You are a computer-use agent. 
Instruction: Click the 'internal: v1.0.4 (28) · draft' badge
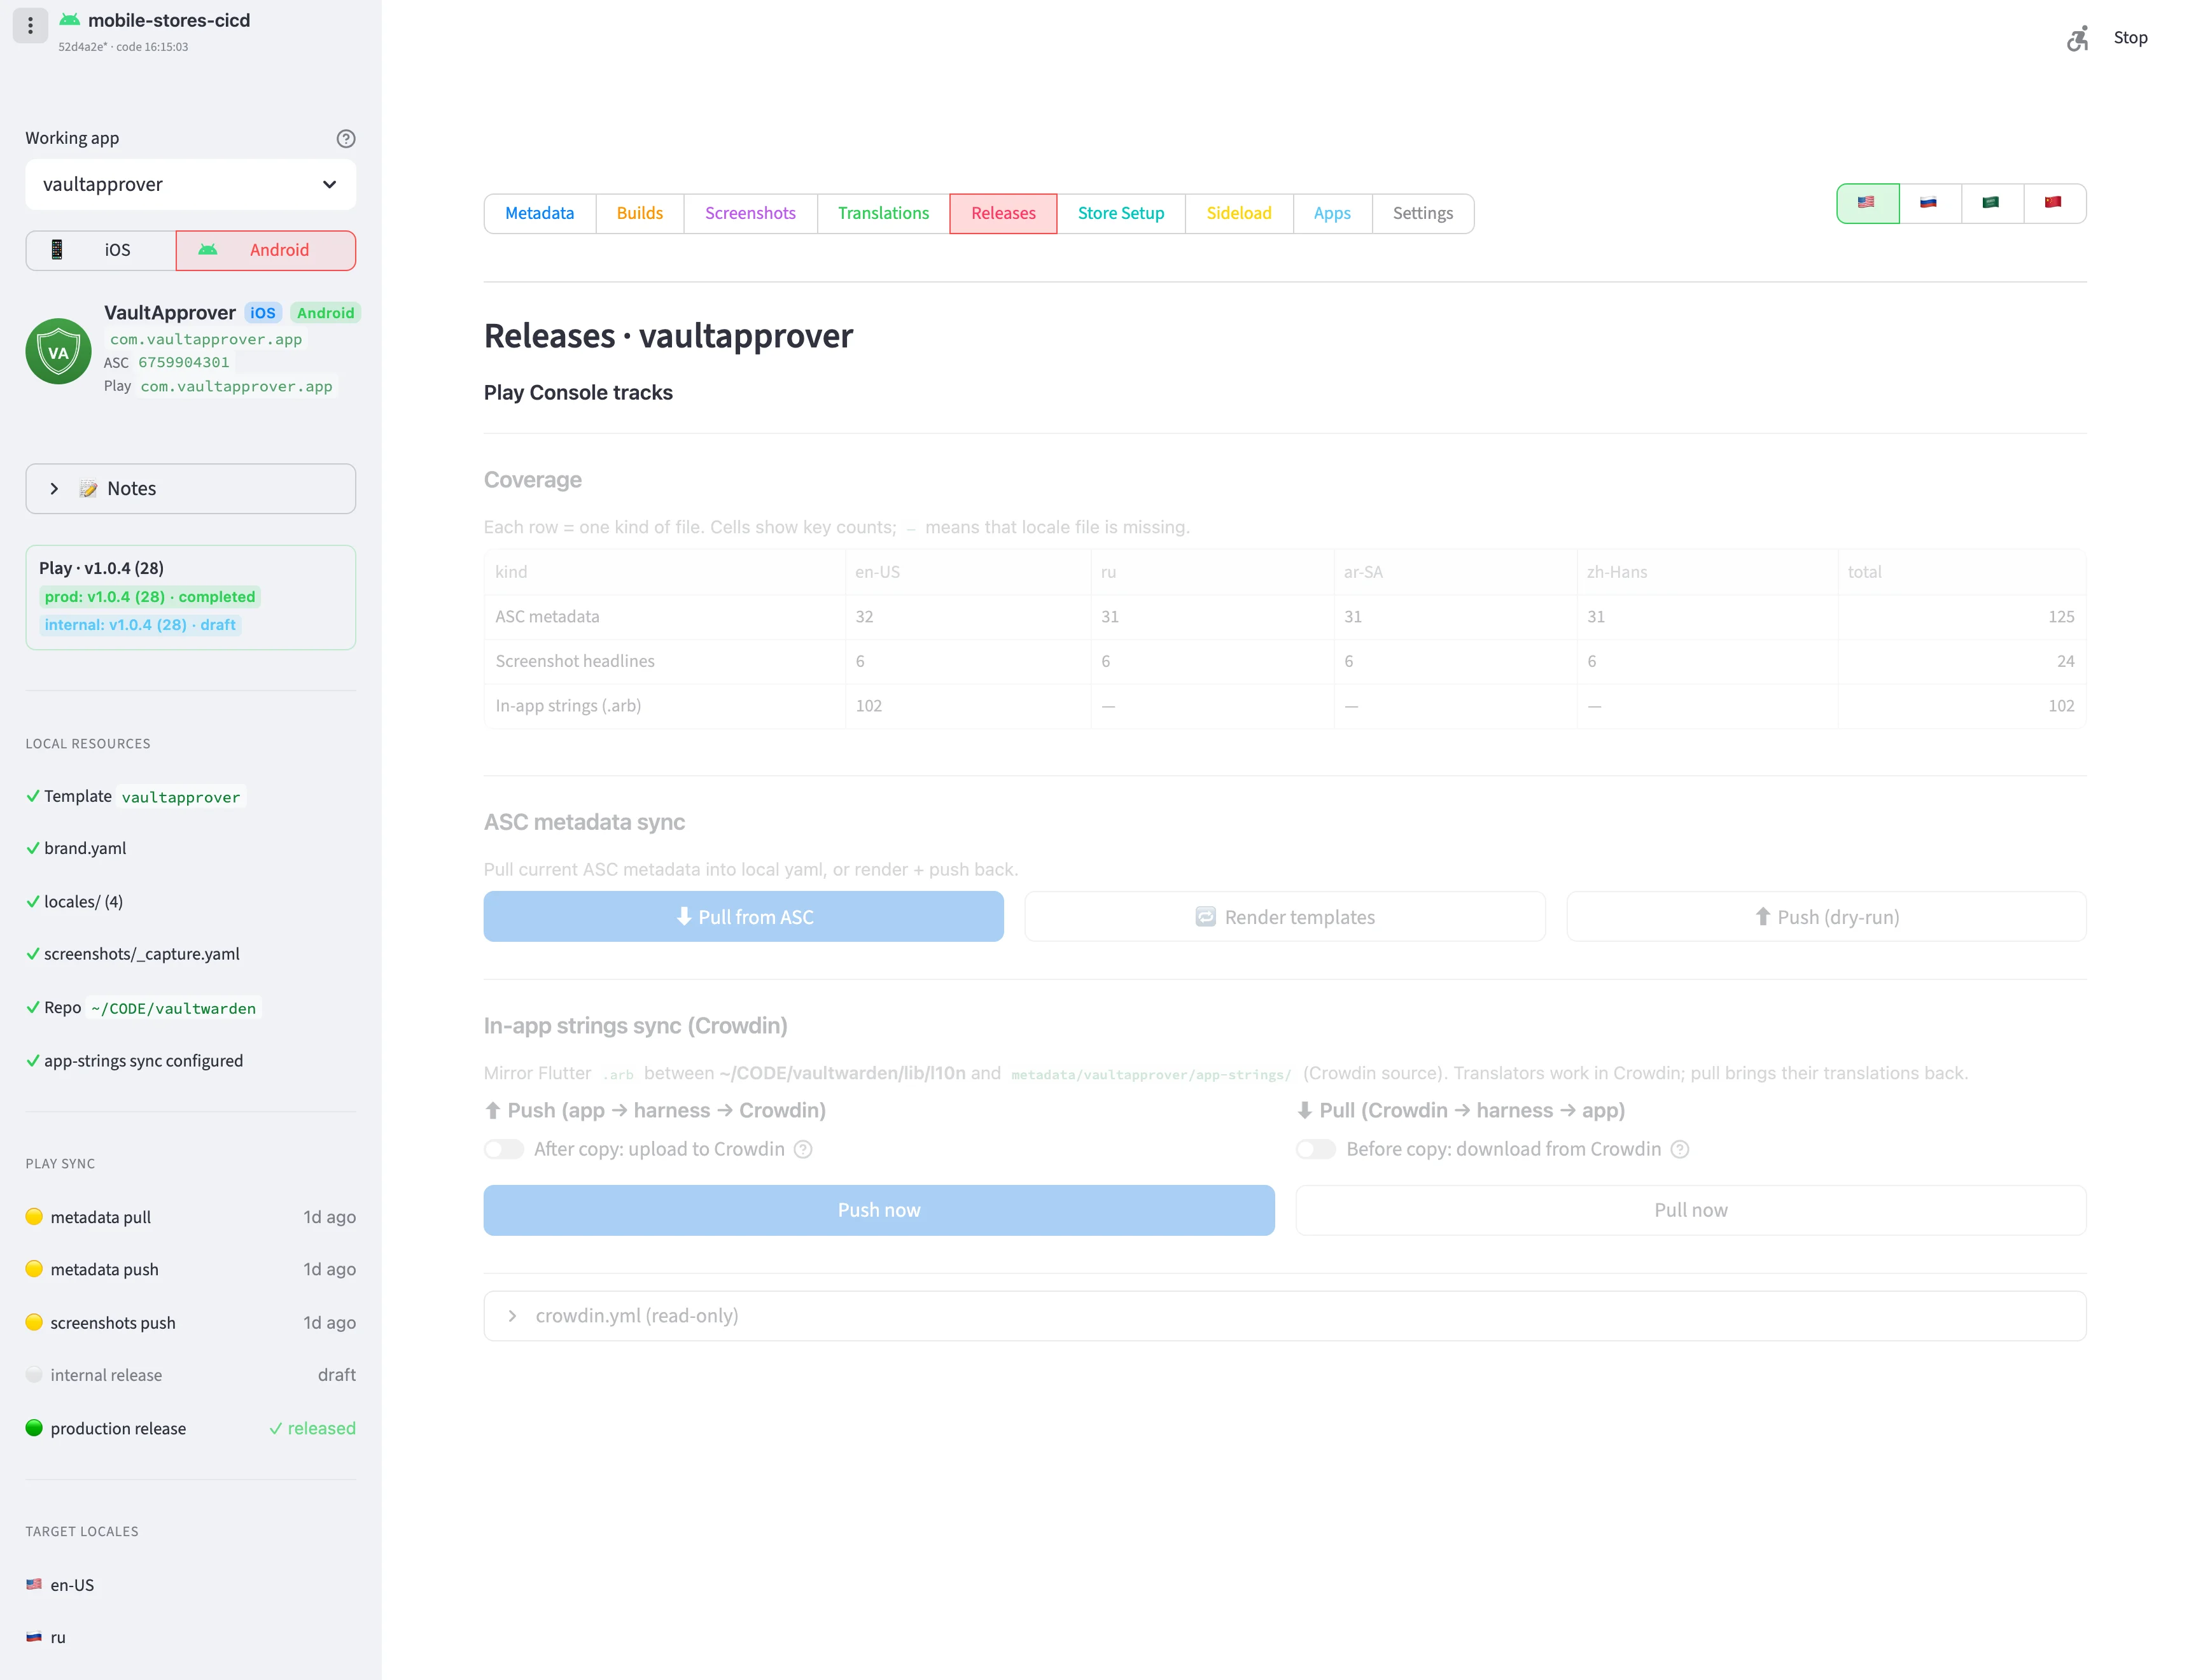coord(140,625)
